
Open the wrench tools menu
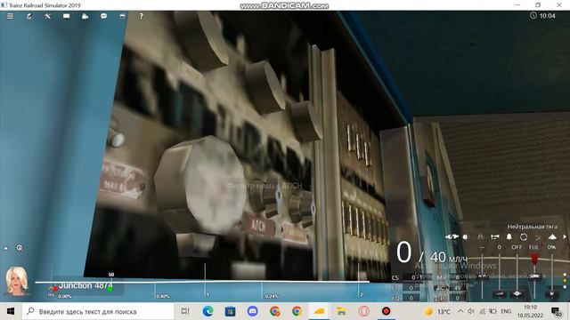point(47,16)
